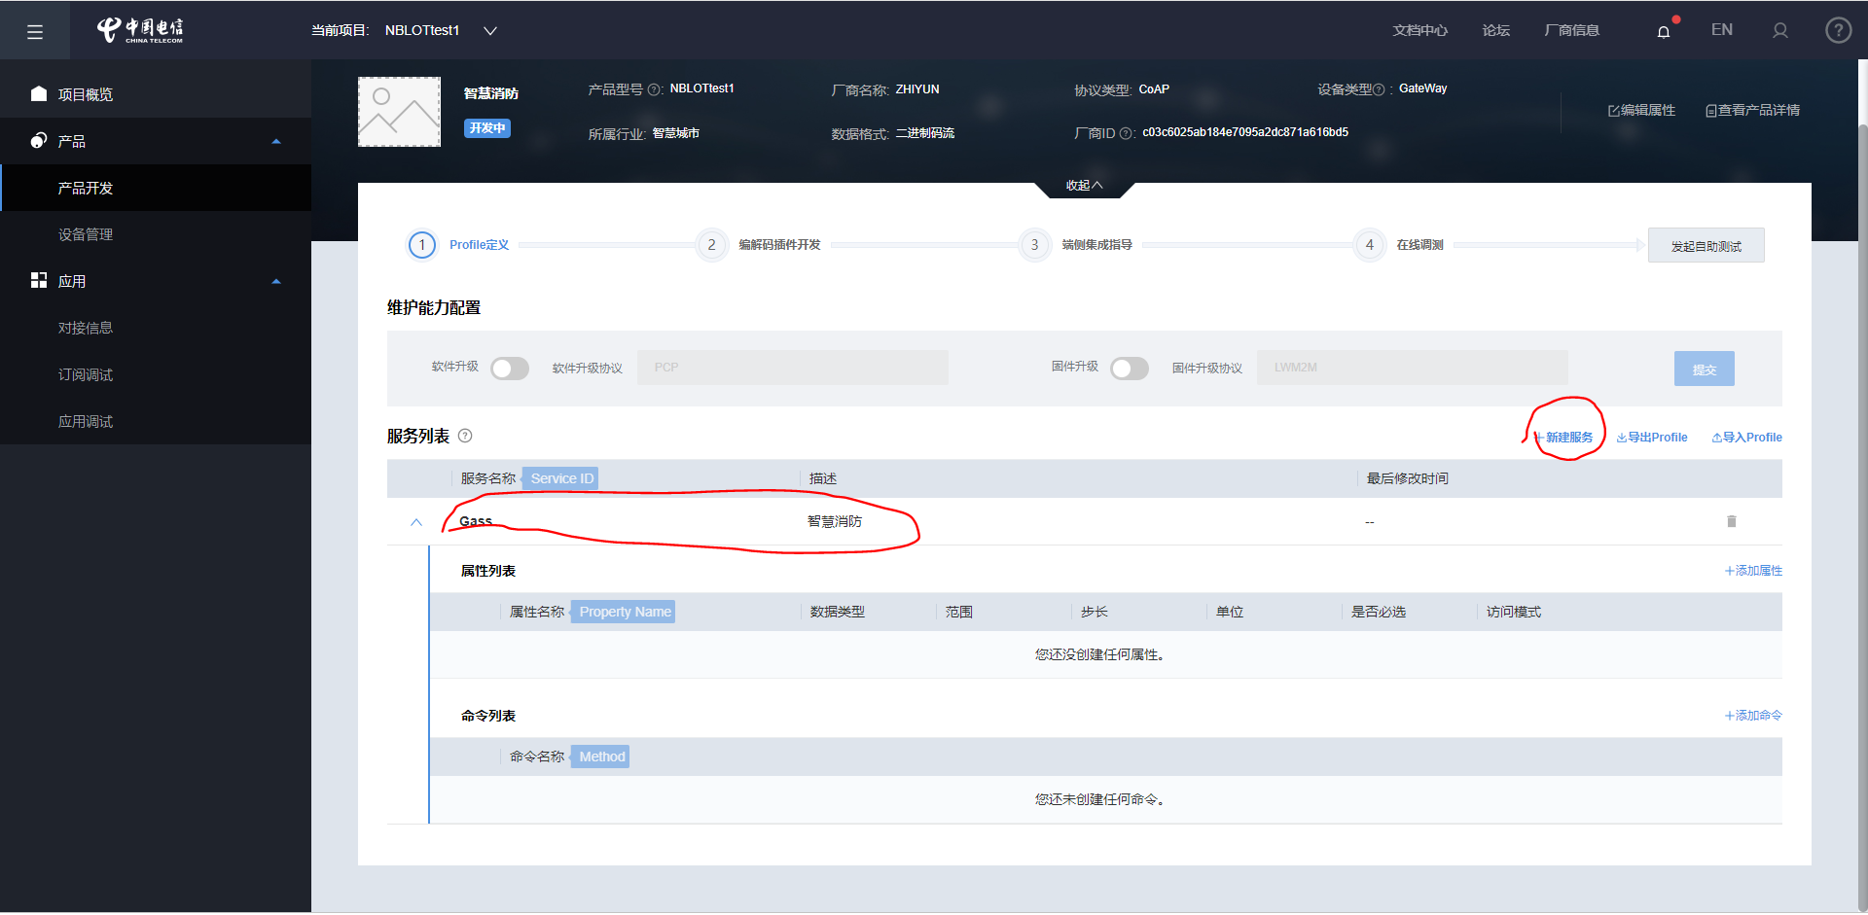The width and height of the screenshot is (1868, 915).
Task: Open 厂商信息 in top navigation
Action: point(1571,31)
